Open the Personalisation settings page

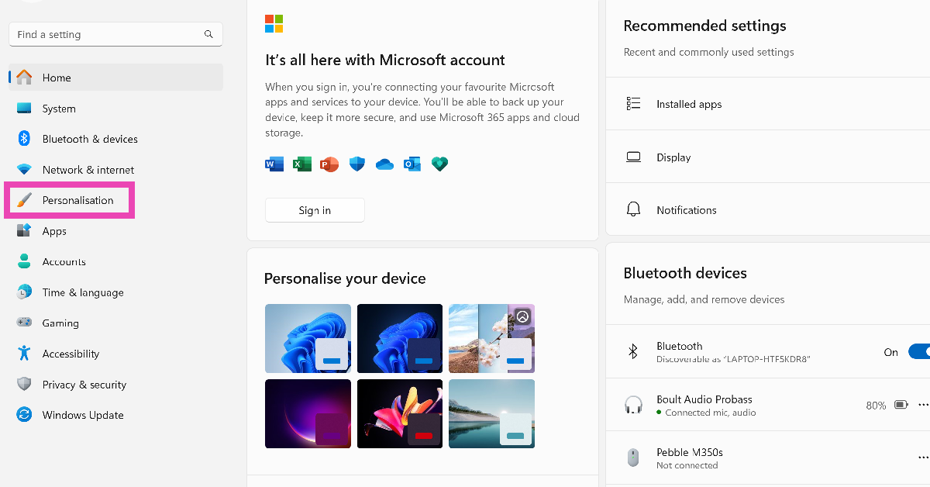pyautogui.click(x=77, y=200)
